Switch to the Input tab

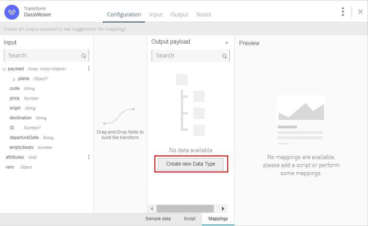(x=155, y=15)
